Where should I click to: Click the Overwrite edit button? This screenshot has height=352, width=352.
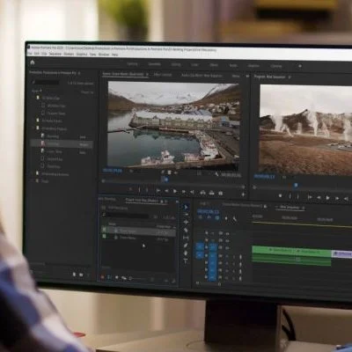(211, 193)
